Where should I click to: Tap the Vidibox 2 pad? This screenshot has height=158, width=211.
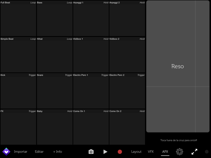[127, 55]
